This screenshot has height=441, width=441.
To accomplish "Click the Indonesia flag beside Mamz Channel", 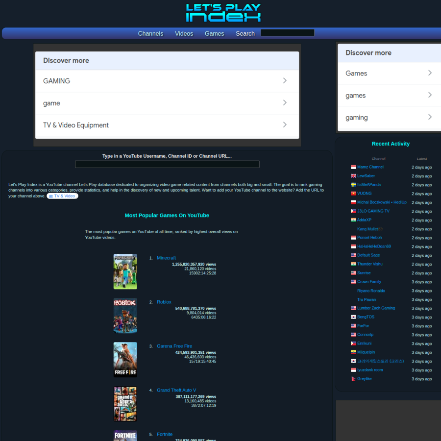I will (353, 167).
